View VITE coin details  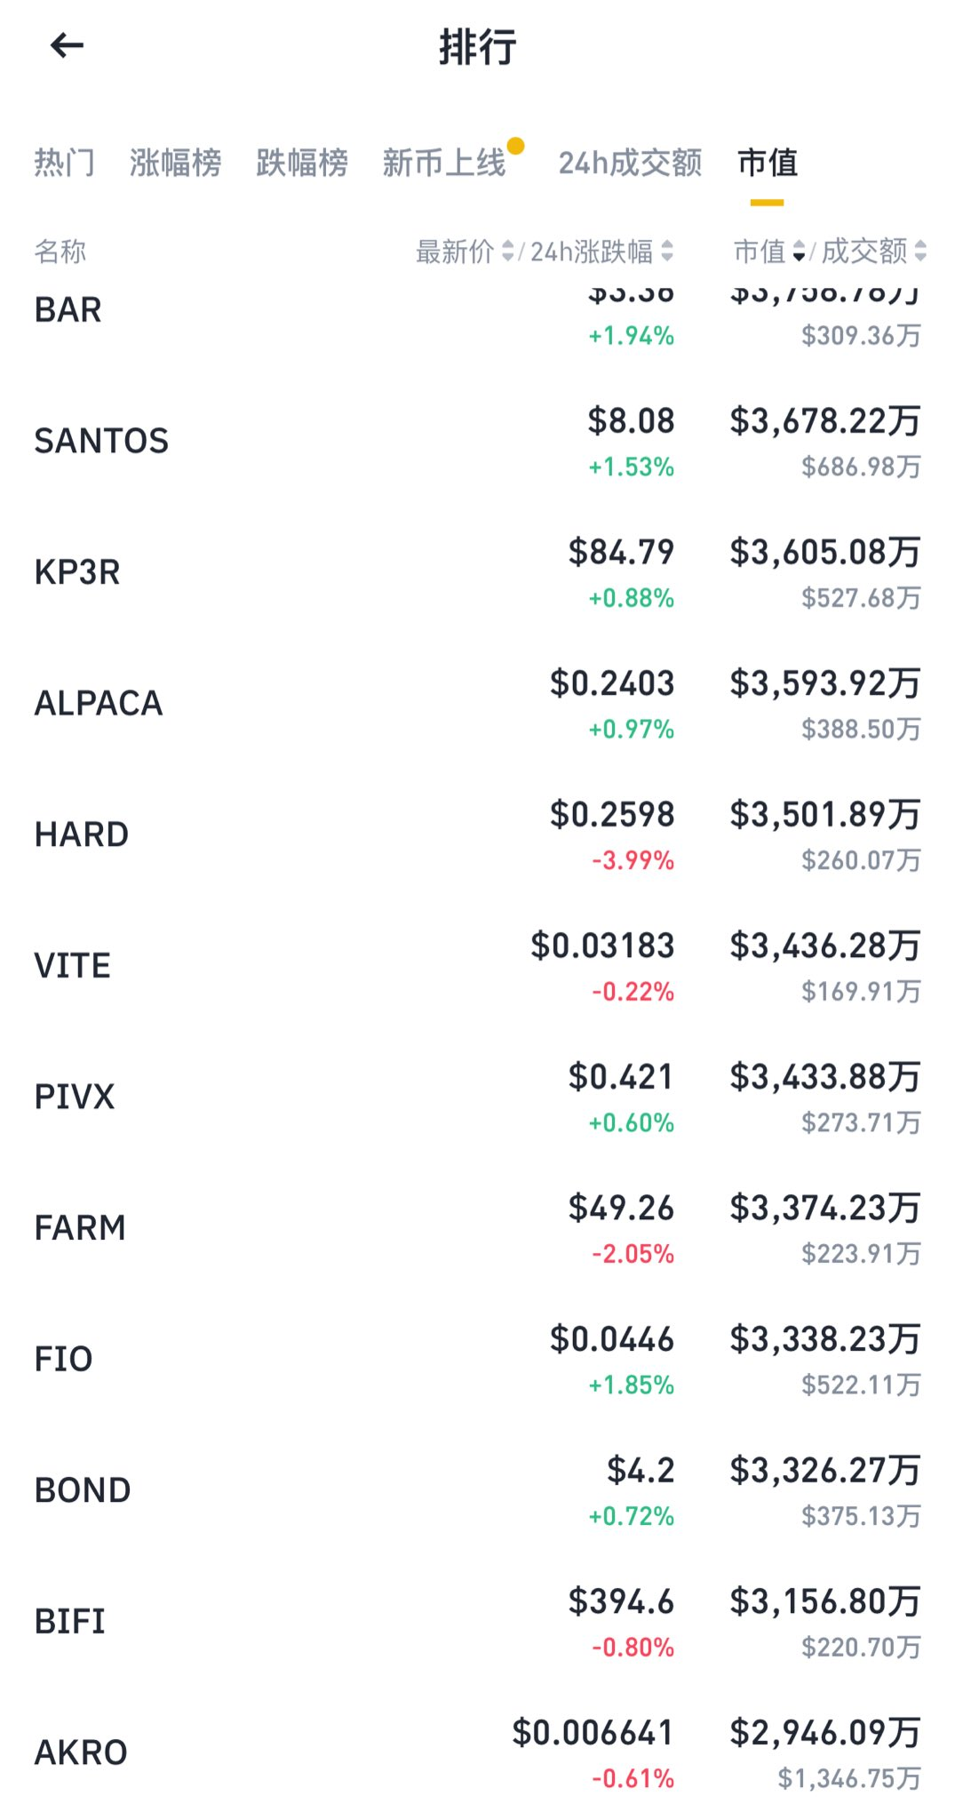pos(73,966)
